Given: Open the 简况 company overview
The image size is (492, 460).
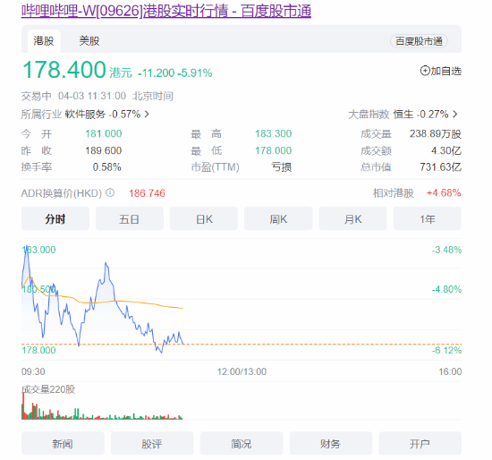Looking at the screenshot, I should click(242, 443).
